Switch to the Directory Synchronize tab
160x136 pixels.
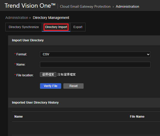click(x=24, y=27)
